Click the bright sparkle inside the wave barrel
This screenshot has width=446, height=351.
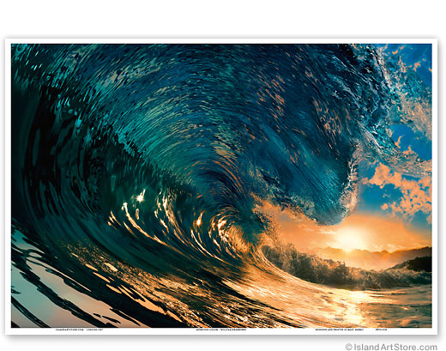pyautogui.click(x=140, y=197)
